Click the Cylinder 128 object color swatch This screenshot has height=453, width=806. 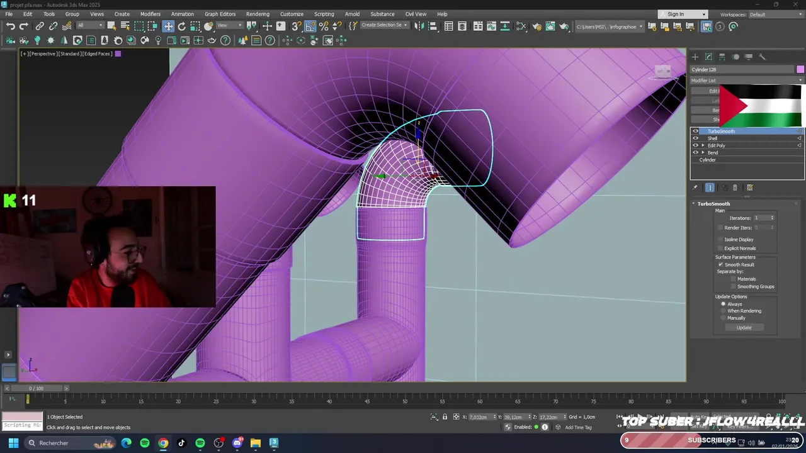[x=800, y=69]
